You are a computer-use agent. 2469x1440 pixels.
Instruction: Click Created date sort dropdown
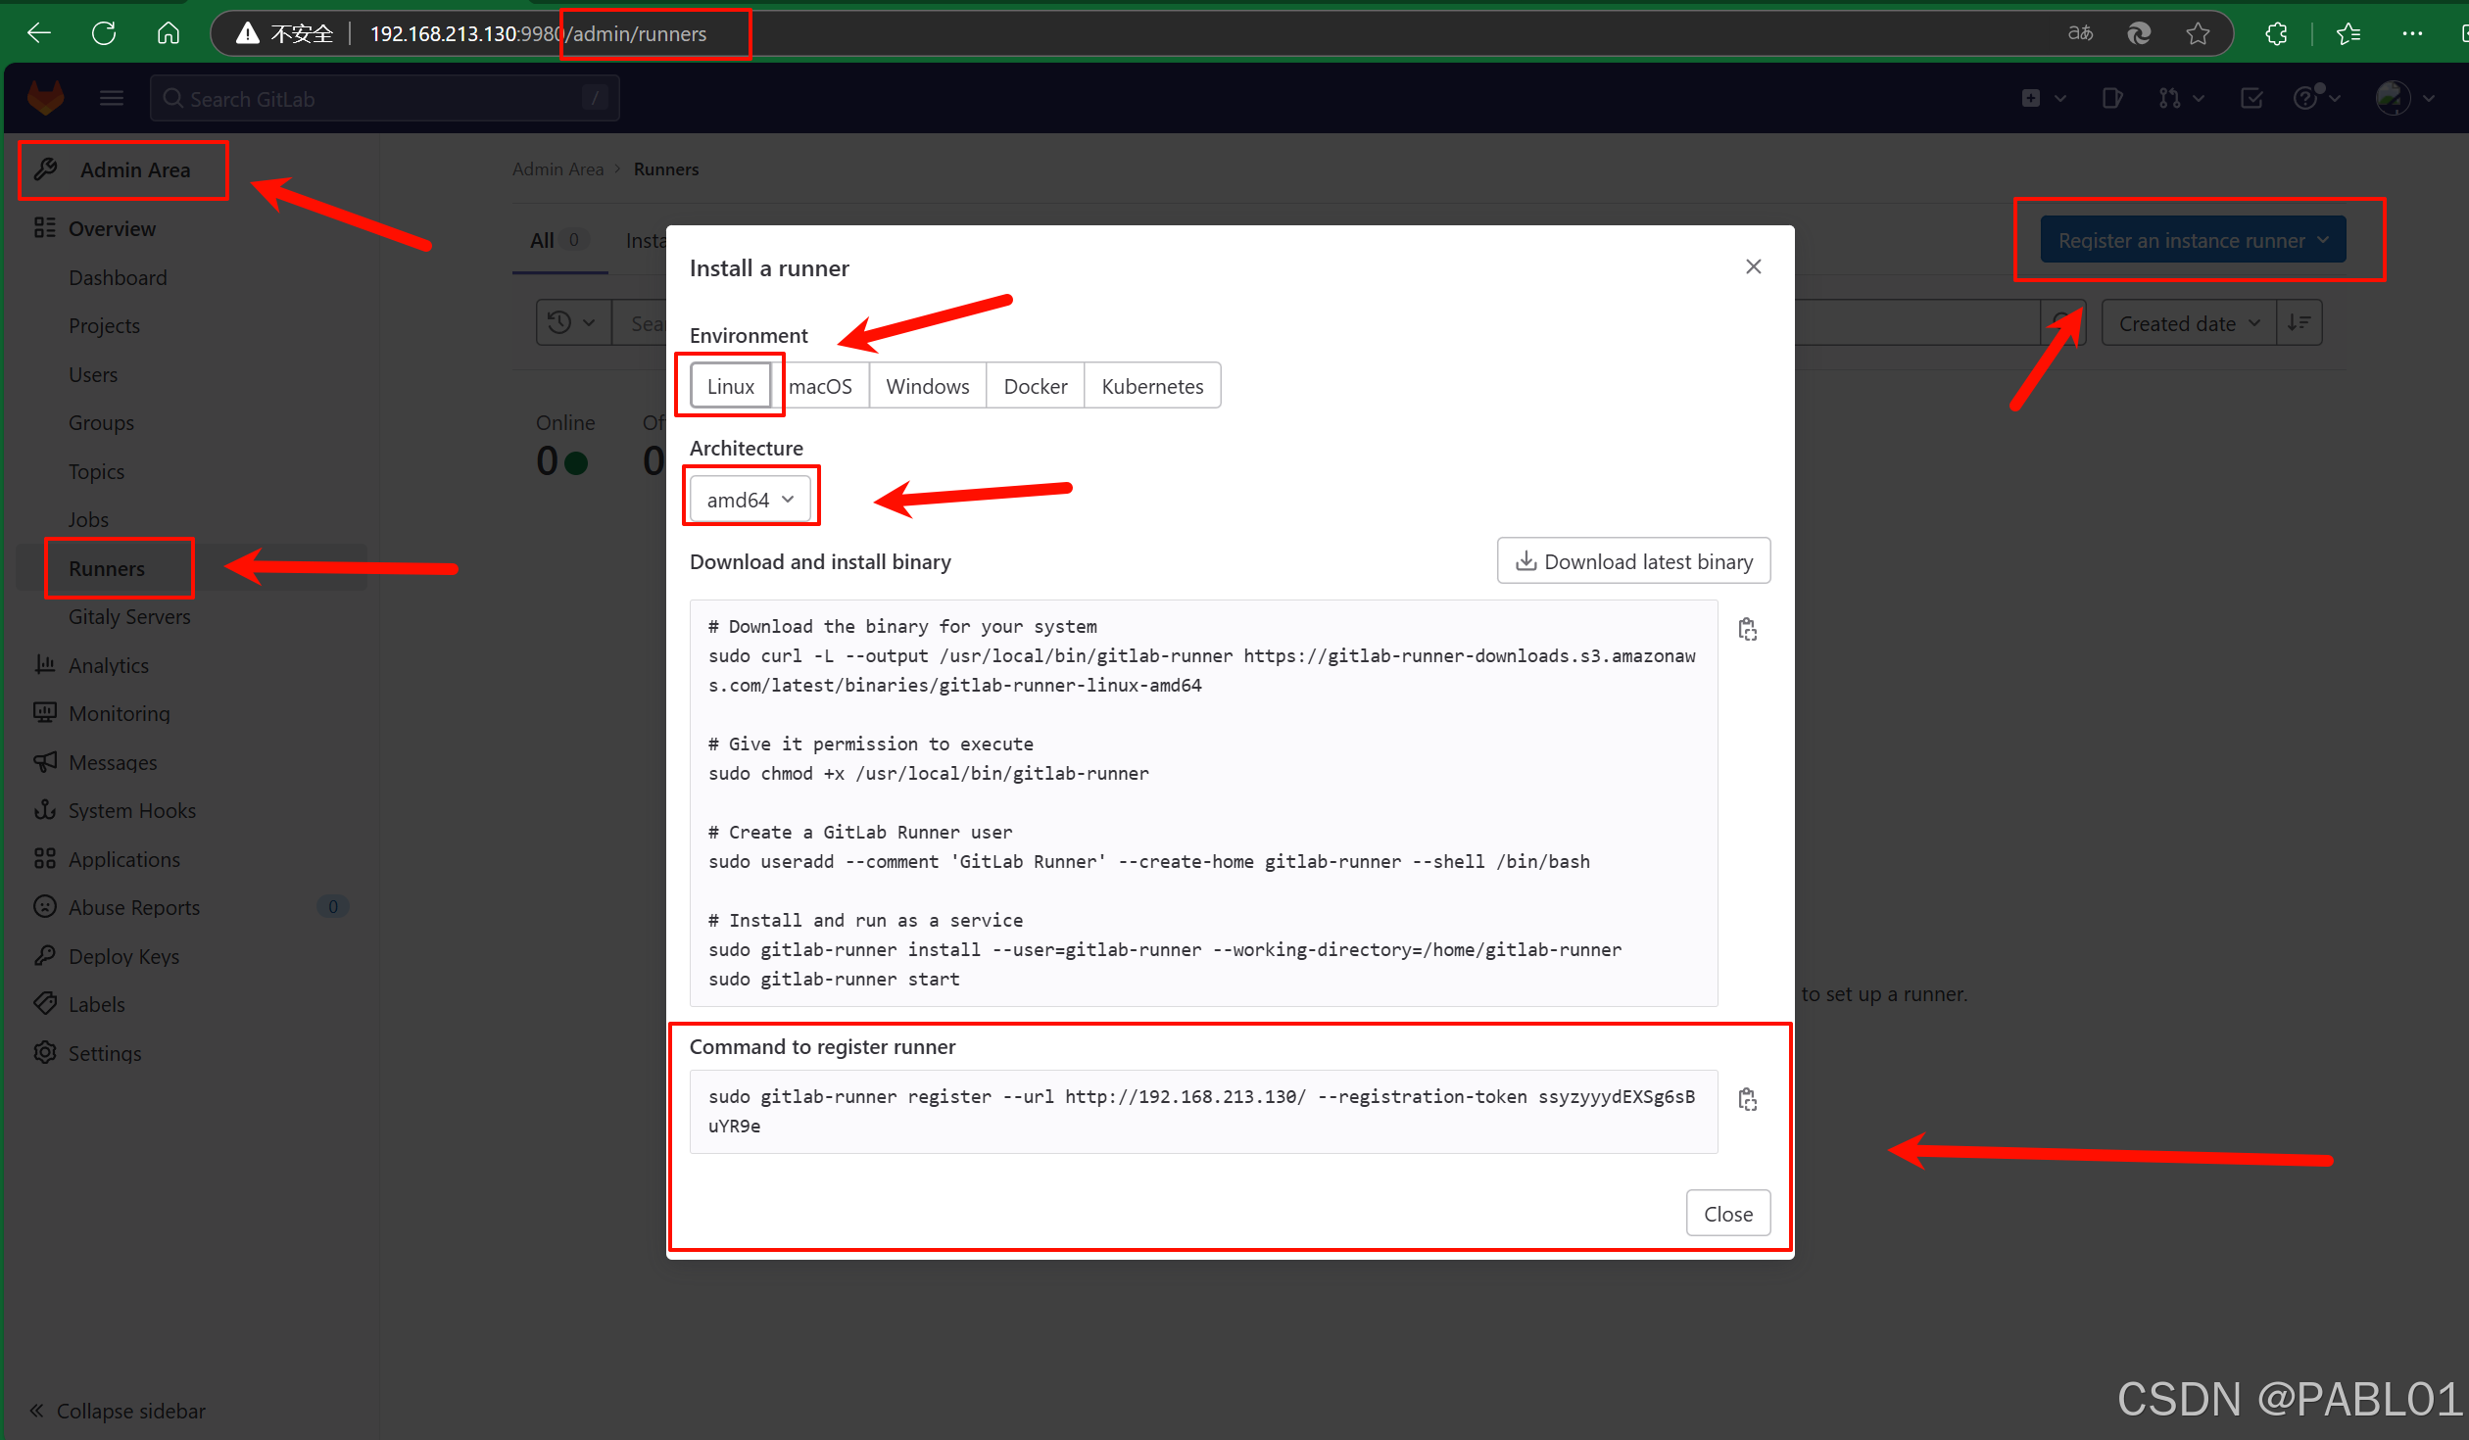click(x=2186, y=322)
